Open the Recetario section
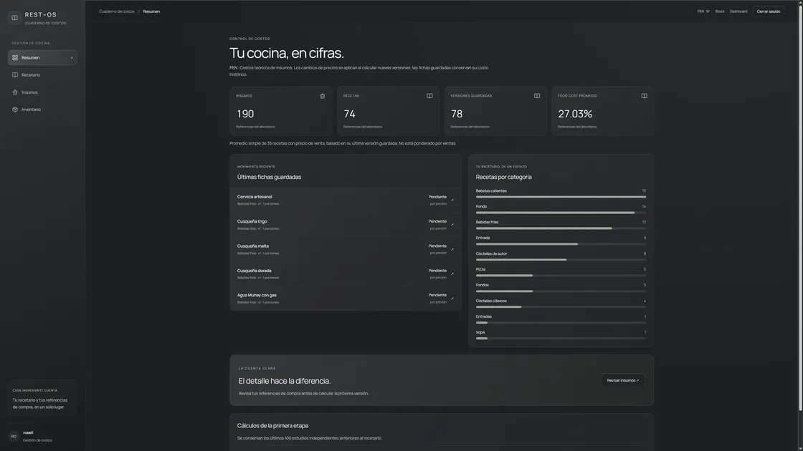Viewport: 803px width, 451px height. click(x=42, y=74)
